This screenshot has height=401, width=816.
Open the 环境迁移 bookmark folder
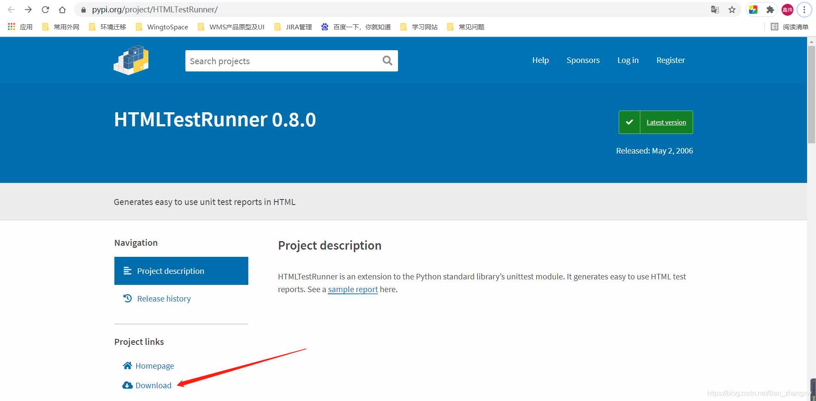click(x=108, y=27)
